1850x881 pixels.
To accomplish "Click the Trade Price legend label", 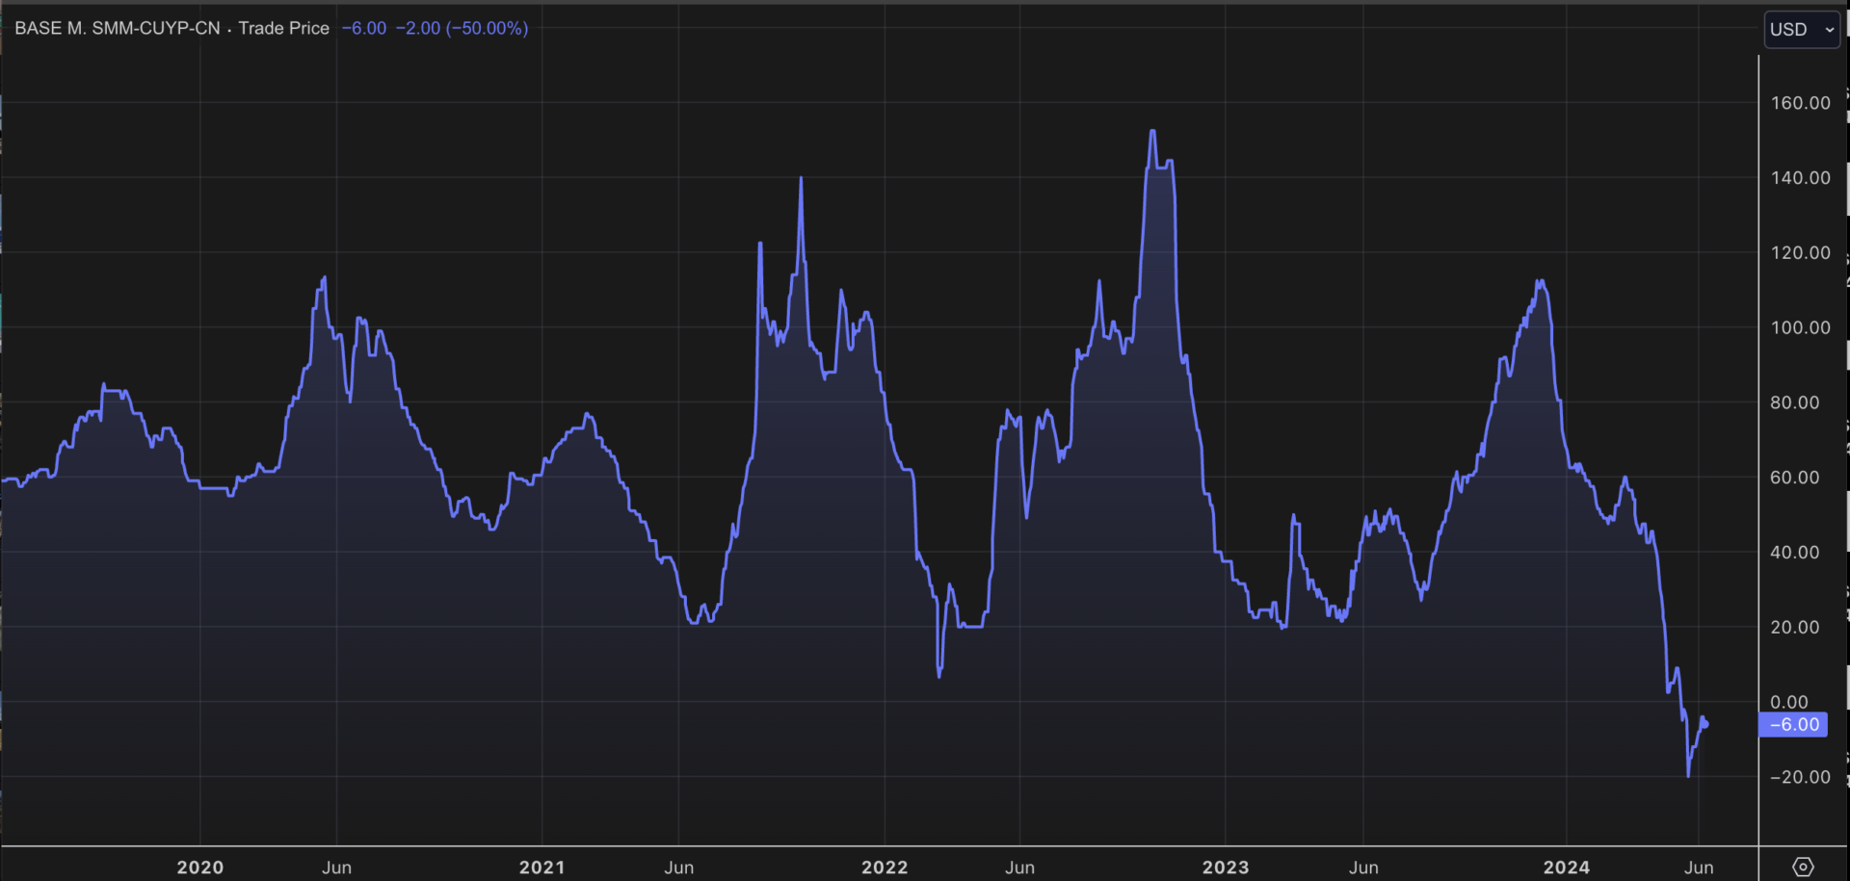I will 283,28.
